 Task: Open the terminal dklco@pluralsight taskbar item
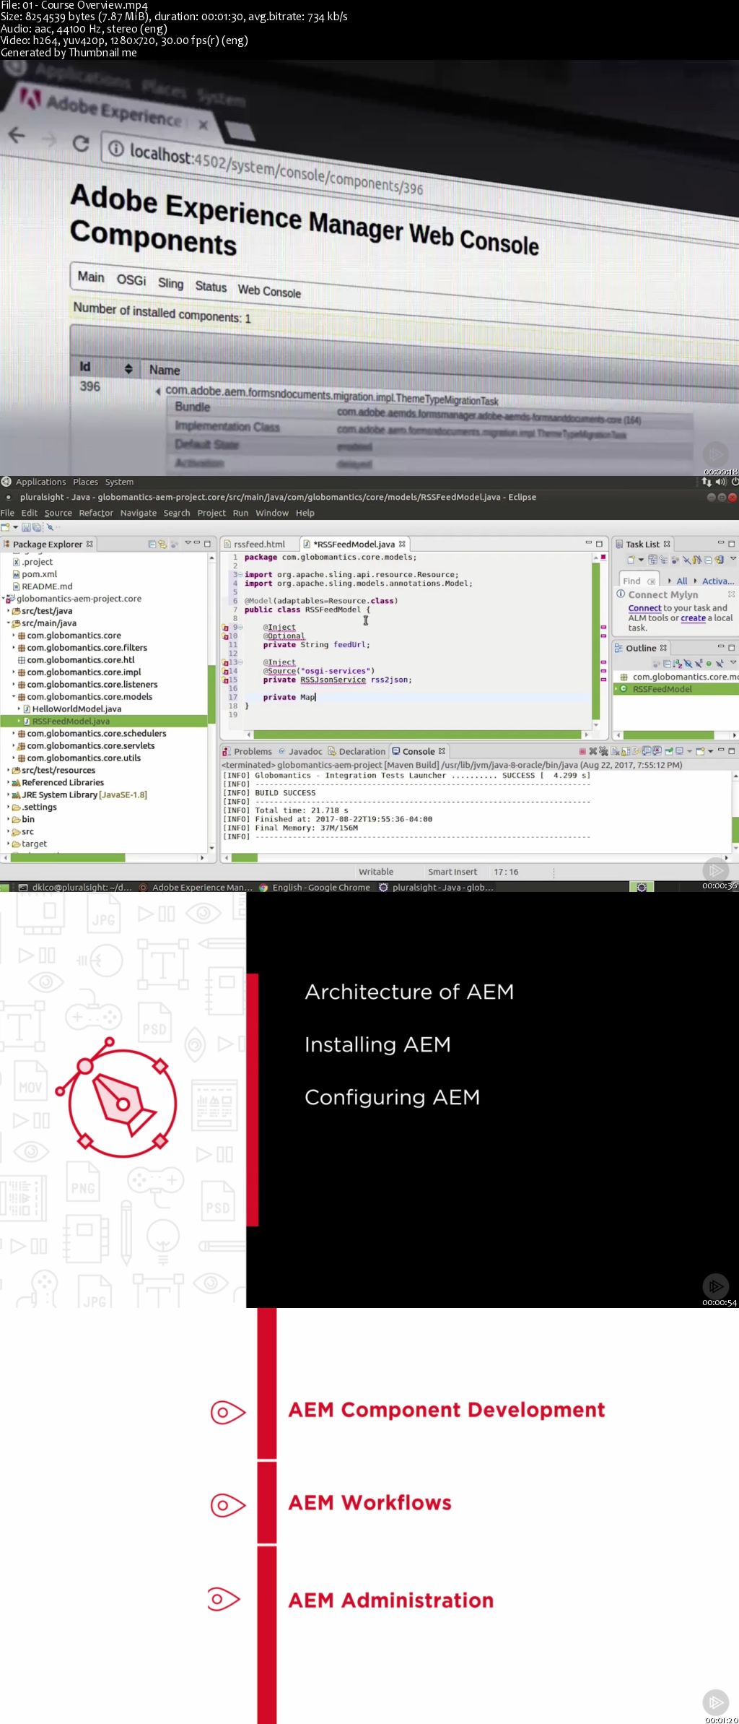coord(75,887)
